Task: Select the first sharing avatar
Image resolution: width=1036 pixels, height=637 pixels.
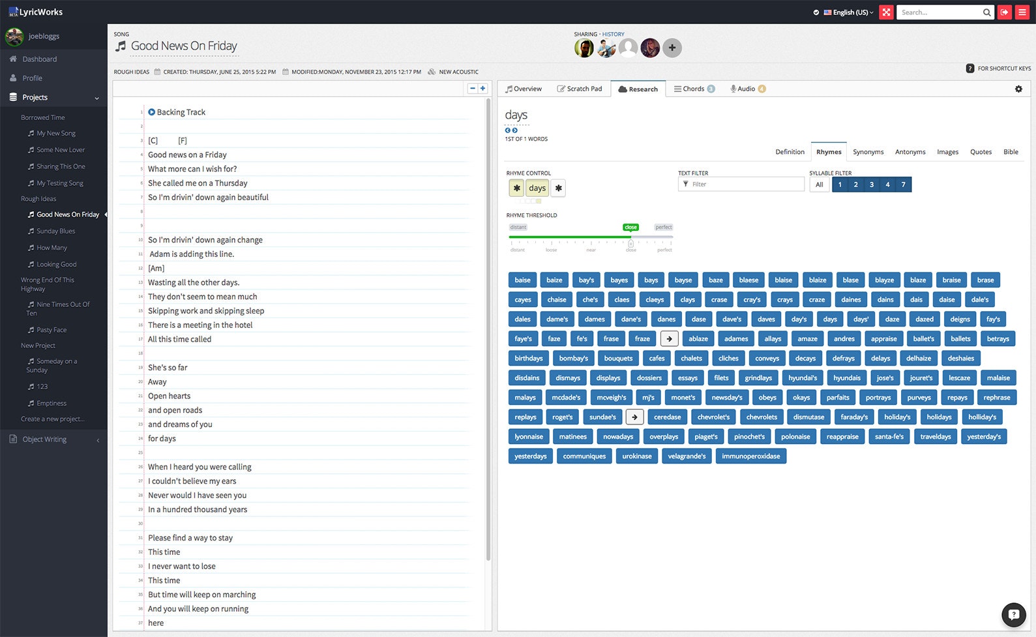Action: (x=584, y=48)
